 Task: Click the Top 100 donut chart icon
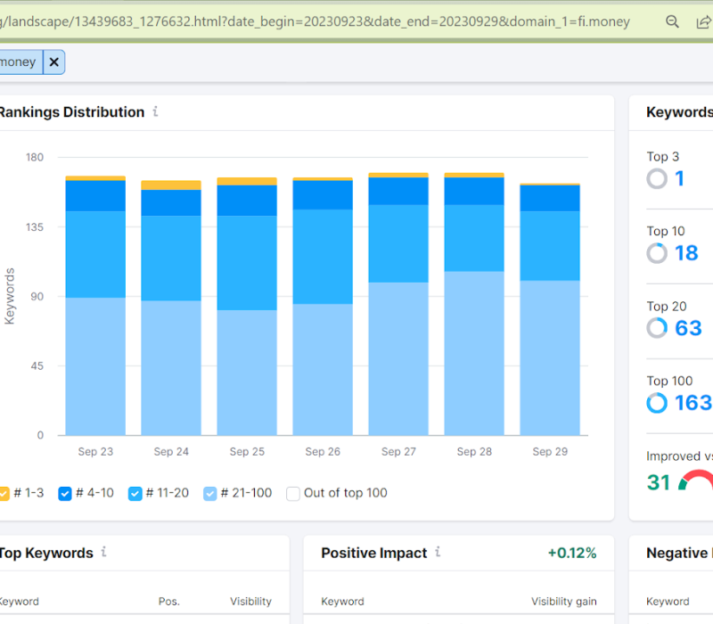click(657, 403)
